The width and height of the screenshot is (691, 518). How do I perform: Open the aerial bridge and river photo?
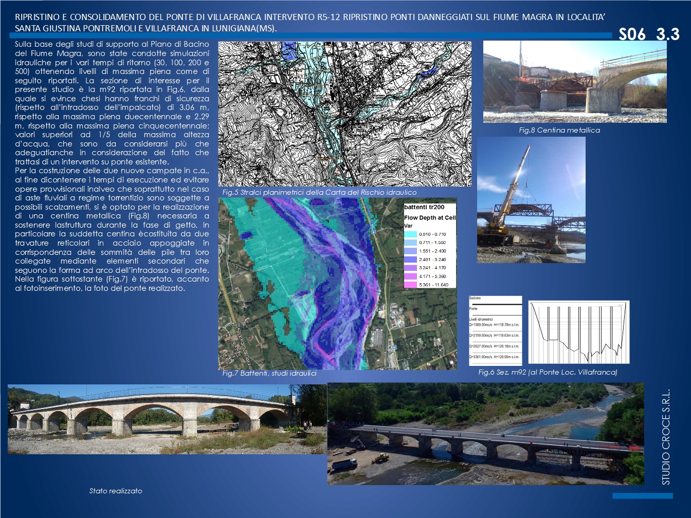(x=486, y=434)
